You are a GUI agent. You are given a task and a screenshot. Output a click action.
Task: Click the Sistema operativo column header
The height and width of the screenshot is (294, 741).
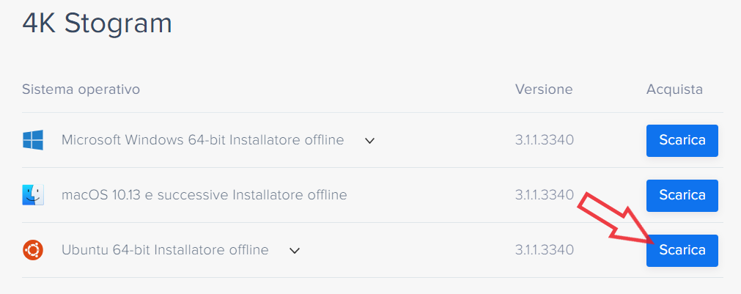click(81, 89)
